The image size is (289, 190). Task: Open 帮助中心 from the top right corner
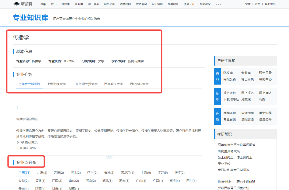pos(270,4)
